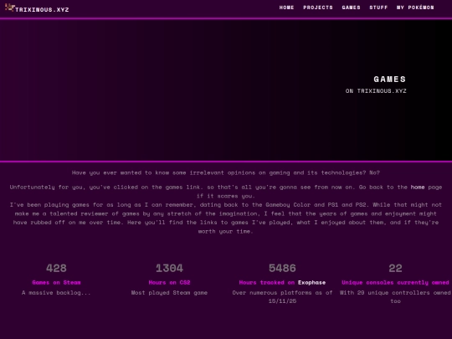
Task: Click the 'Games on Steam' label
Action: click(x=57, y=283)
